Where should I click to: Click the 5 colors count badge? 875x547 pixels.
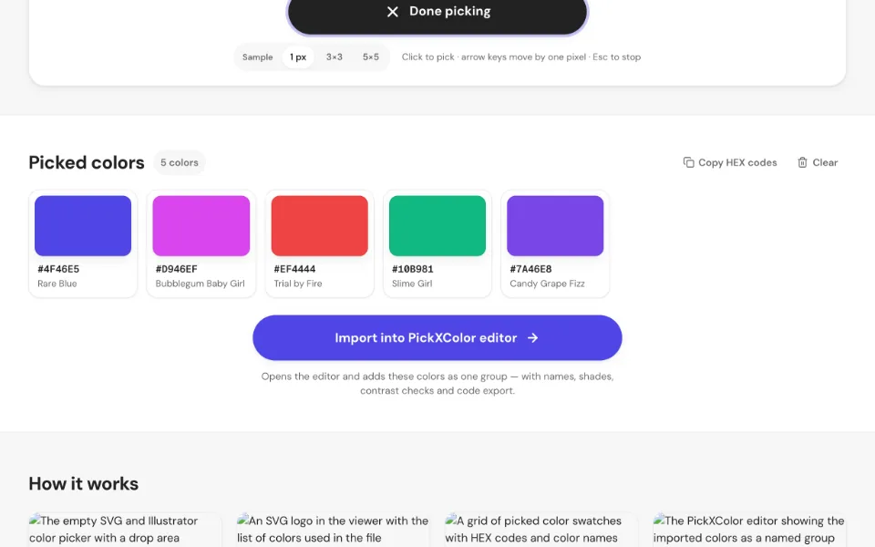pos(180,162)
